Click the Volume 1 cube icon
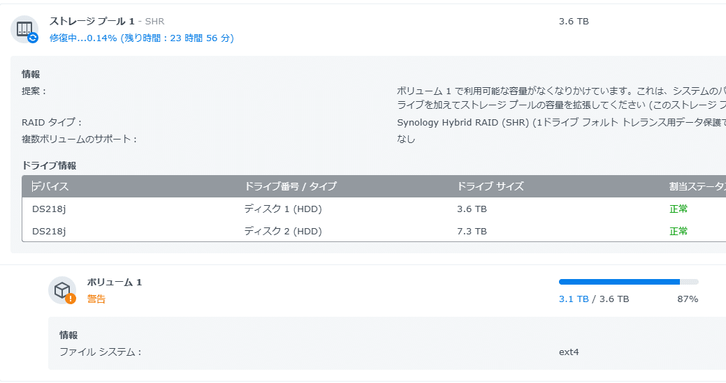 coord(62,290)
